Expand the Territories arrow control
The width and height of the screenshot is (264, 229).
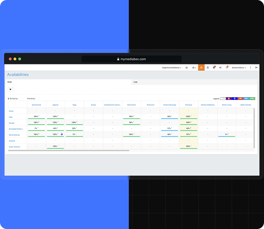[x=13, y=99]
